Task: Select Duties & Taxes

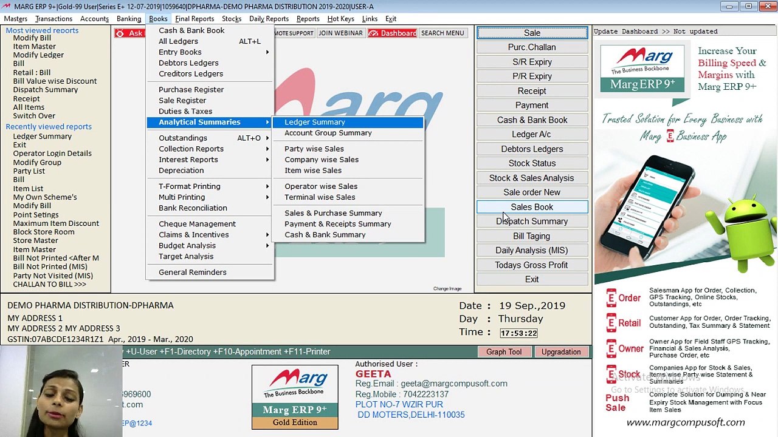Action: 210,112
